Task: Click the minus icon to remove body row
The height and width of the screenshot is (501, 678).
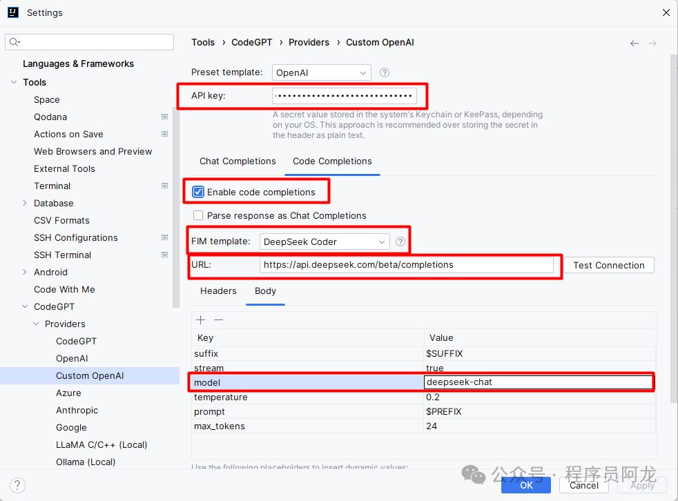Action: pyautogui.click(x=219, y=320)
